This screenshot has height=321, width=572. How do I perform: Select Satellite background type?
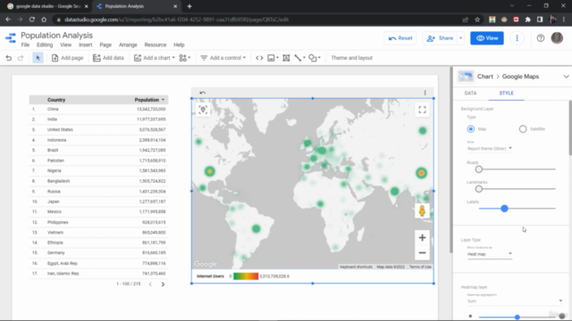523,128
